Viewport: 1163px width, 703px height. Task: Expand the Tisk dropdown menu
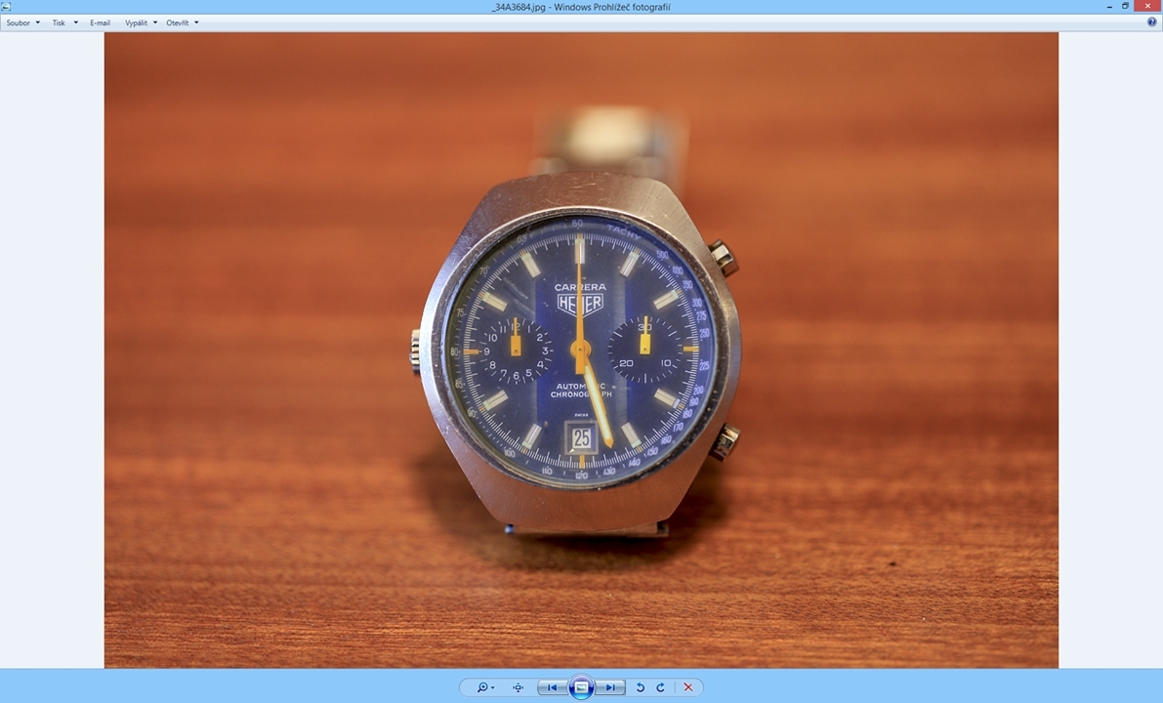coord(64,22)
